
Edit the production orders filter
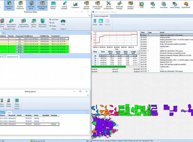52,23
